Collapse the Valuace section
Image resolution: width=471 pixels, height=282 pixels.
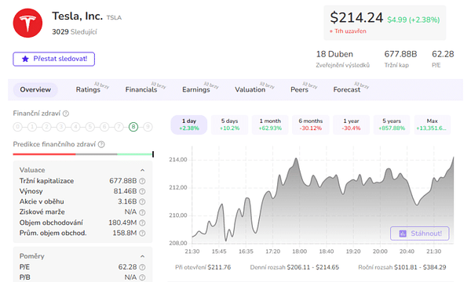point(142,170)
